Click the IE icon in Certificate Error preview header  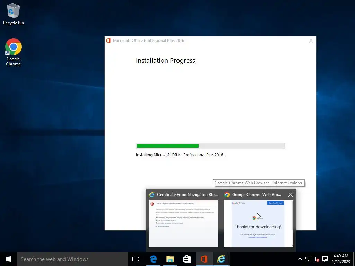(x=151, y=195)
